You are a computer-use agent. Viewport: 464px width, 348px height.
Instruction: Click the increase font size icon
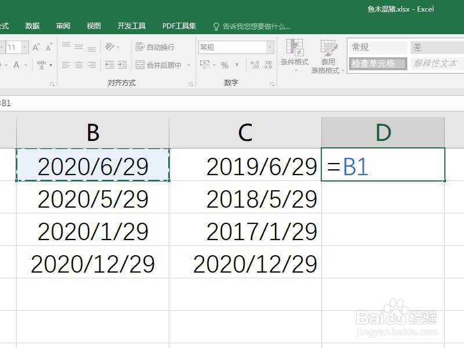click(x=36, y=47)
